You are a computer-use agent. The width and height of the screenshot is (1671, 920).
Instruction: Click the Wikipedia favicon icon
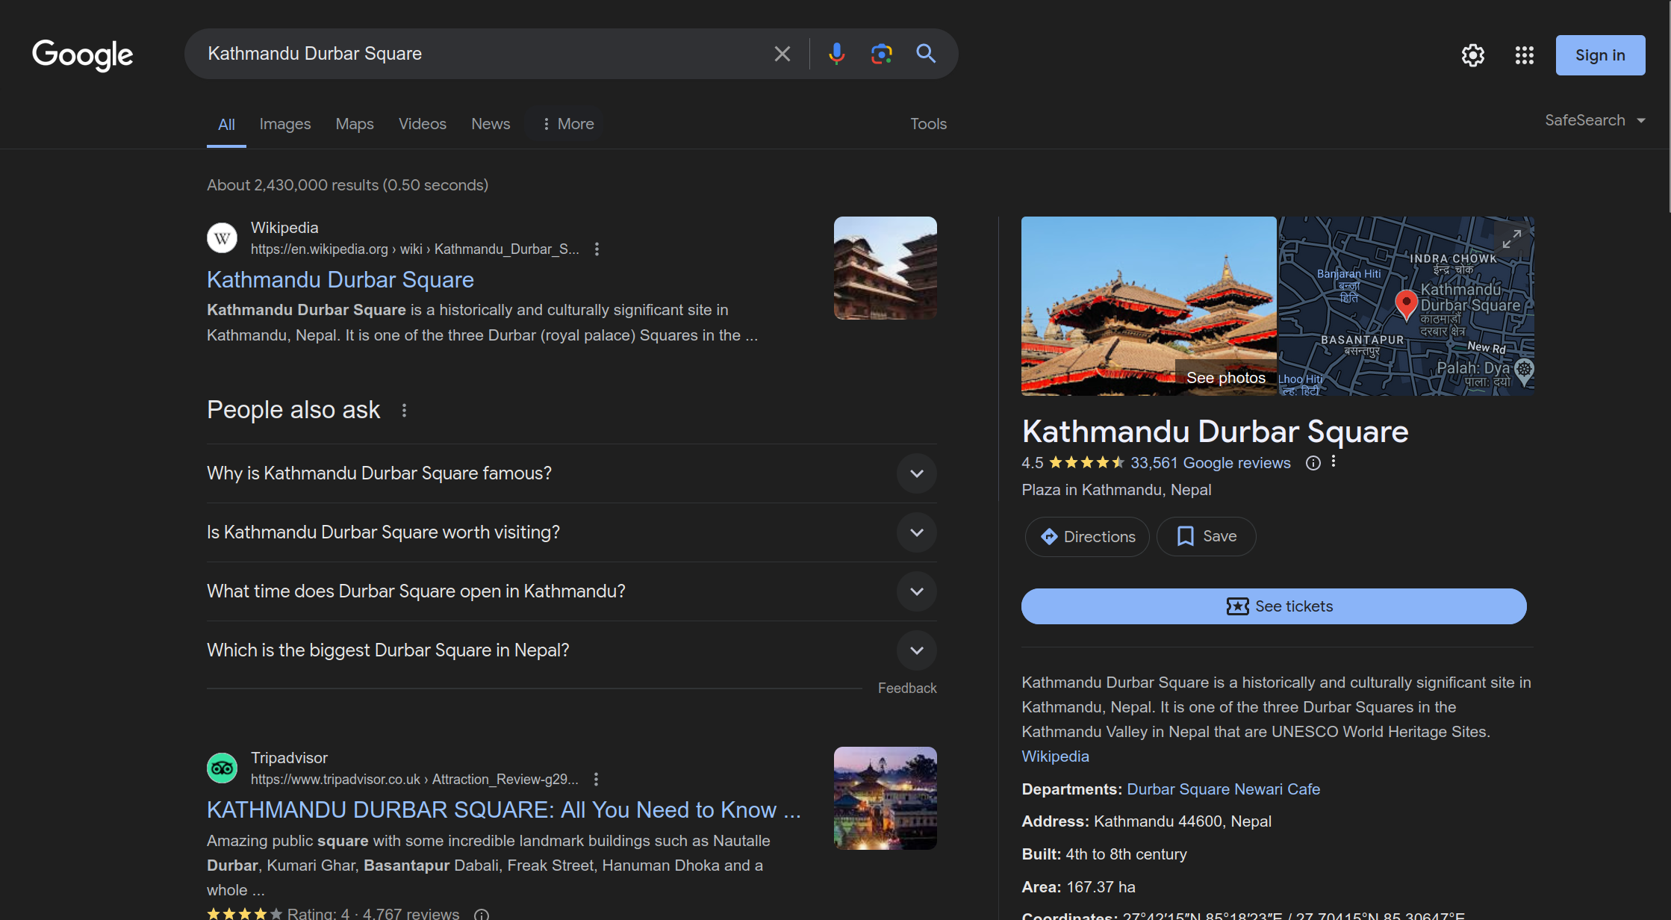tap(222, 238)
